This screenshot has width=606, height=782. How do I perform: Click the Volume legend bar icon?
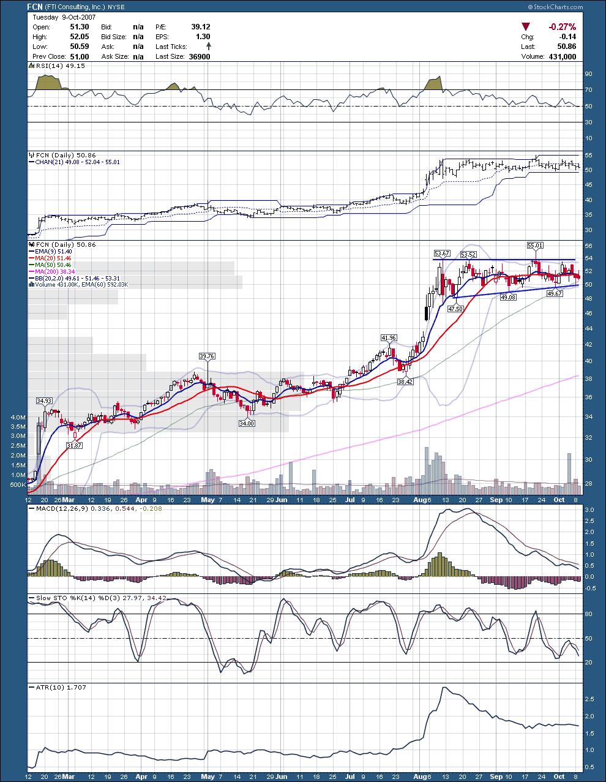pyautogui.click(x=32, y=284)
